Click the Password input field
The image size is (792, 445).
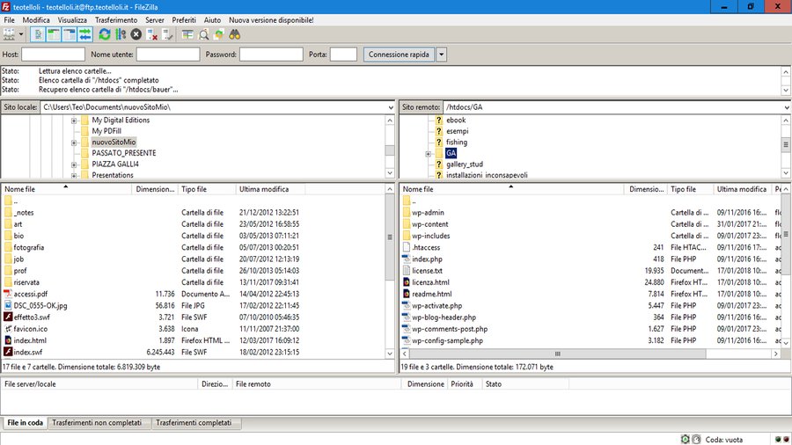(271, 55)
